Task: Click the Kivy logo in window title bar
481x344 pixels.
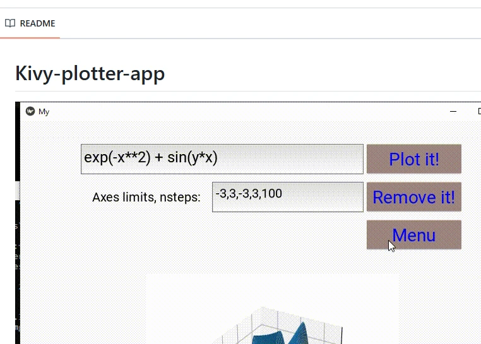Action: click(30, 111)
